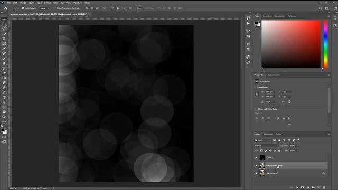
Task: Select the Pen tool
Action: [4, 93]
